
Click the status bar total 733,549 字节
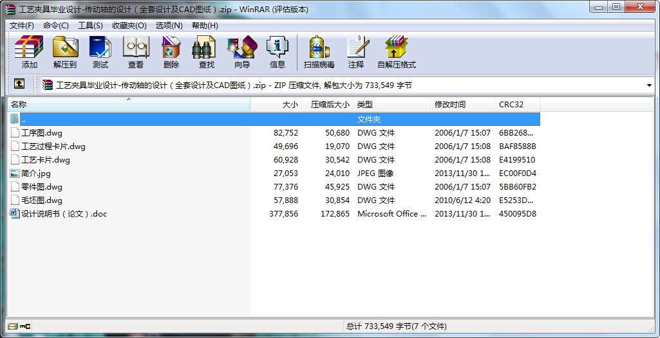point(397,326)
